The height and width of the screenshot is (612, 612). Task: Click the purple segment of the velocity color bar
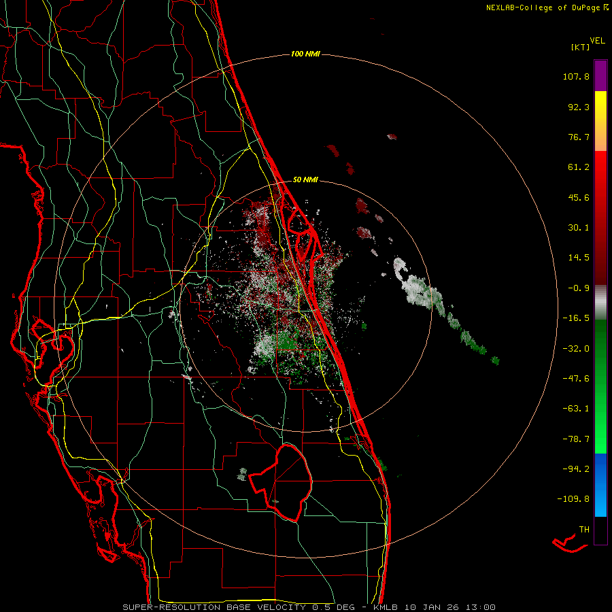(x=600, y=75)
